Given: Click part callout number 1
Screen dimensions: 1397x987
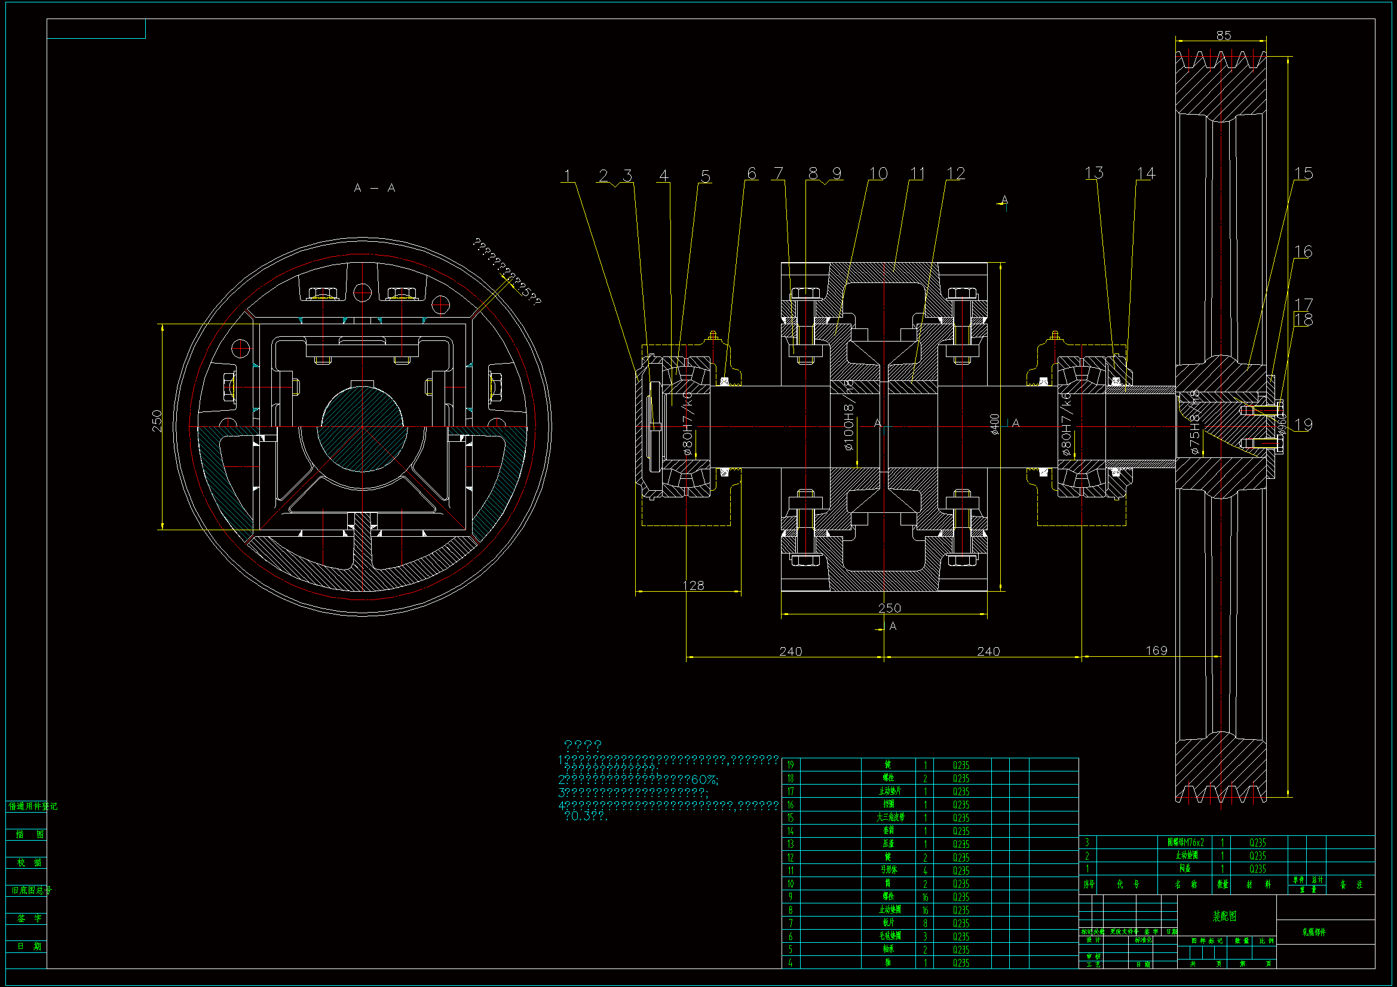Looking at the screenshot, I should (567, 176).
